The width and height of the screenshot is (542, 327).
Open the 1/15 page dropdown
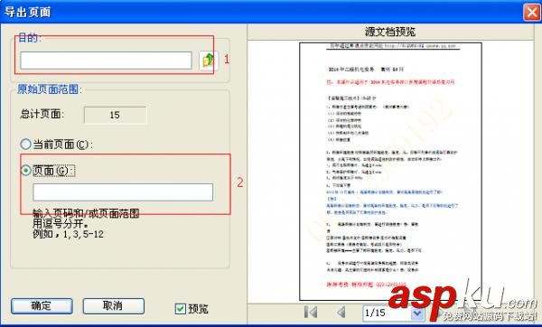tap(417, 313)
